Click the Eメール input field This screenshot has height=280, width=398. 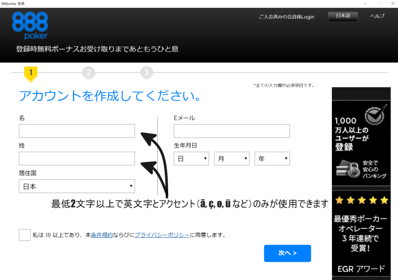point(231,131)
